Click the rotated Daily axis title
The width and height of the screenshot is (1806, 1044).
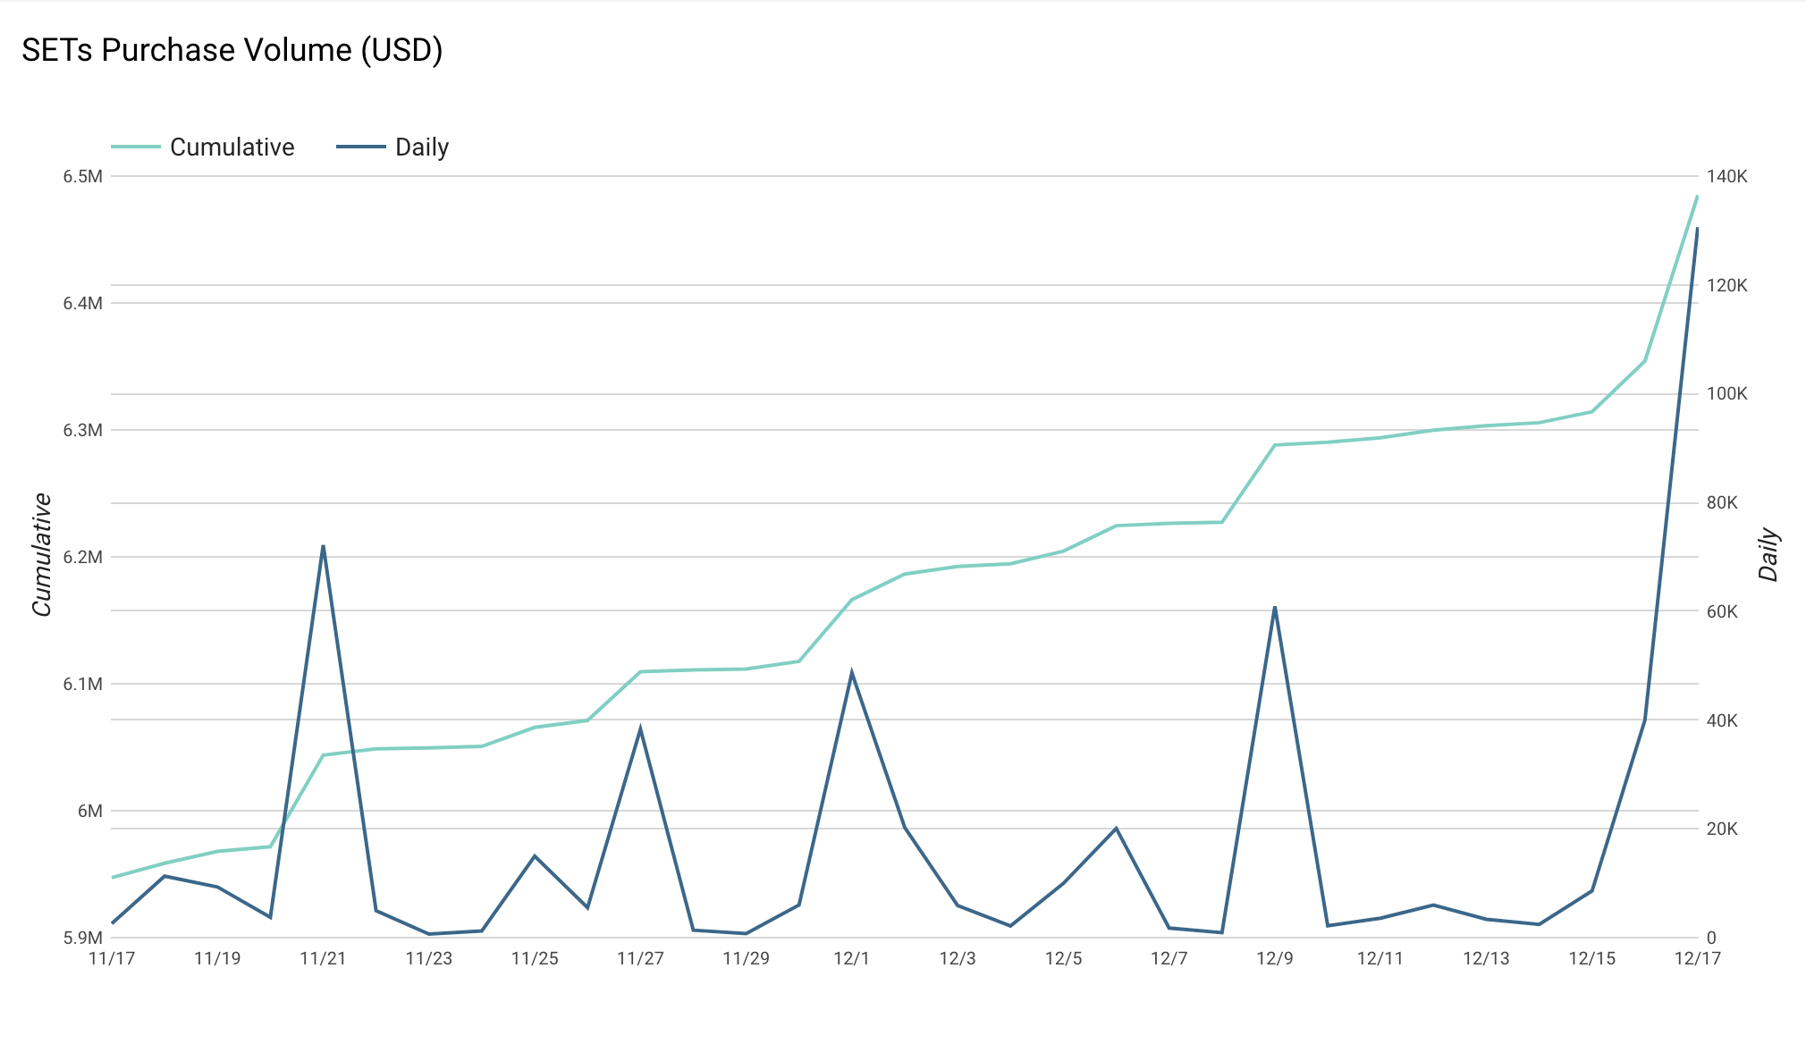pyautogui.click(x=1768, y=554)
